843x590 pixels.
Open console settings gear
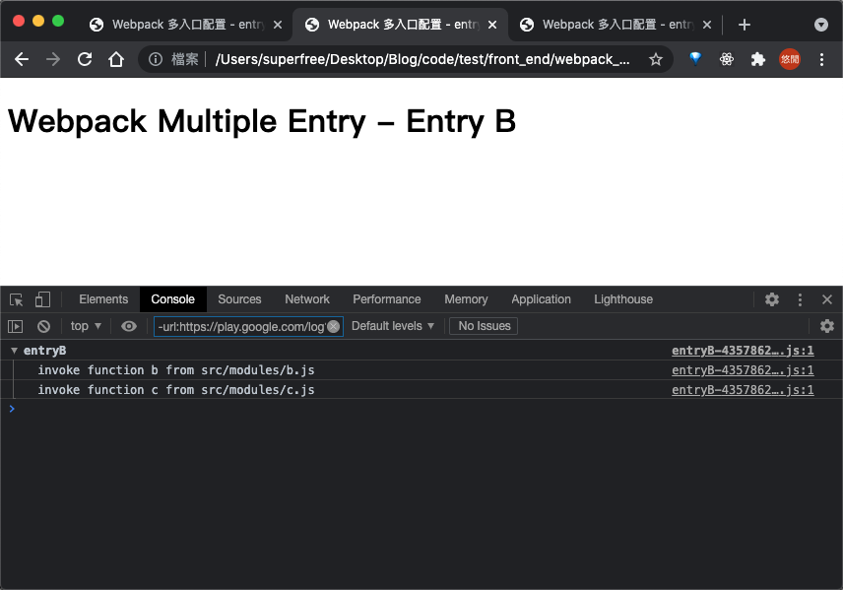click(827, 326)
